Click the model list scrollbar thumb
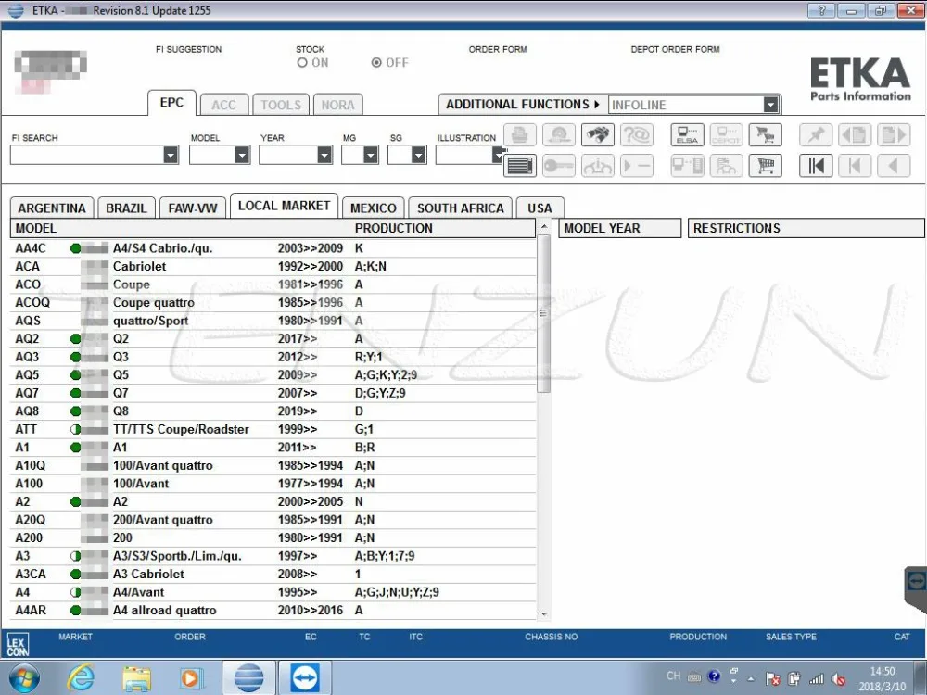The image size is (927, 695). click(x=544, y=314)
